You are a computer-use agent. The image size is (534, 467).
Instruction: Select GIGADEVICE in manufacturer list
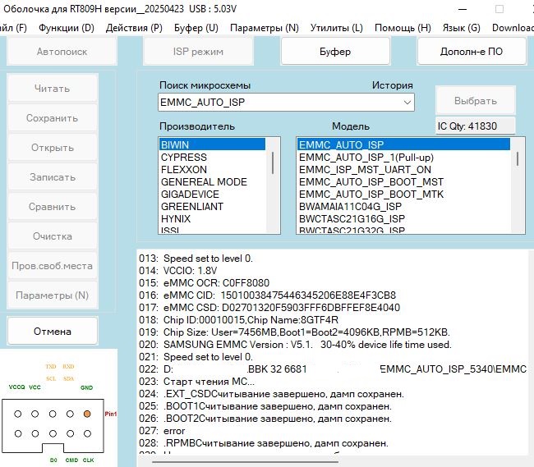(x=212, y=195)
